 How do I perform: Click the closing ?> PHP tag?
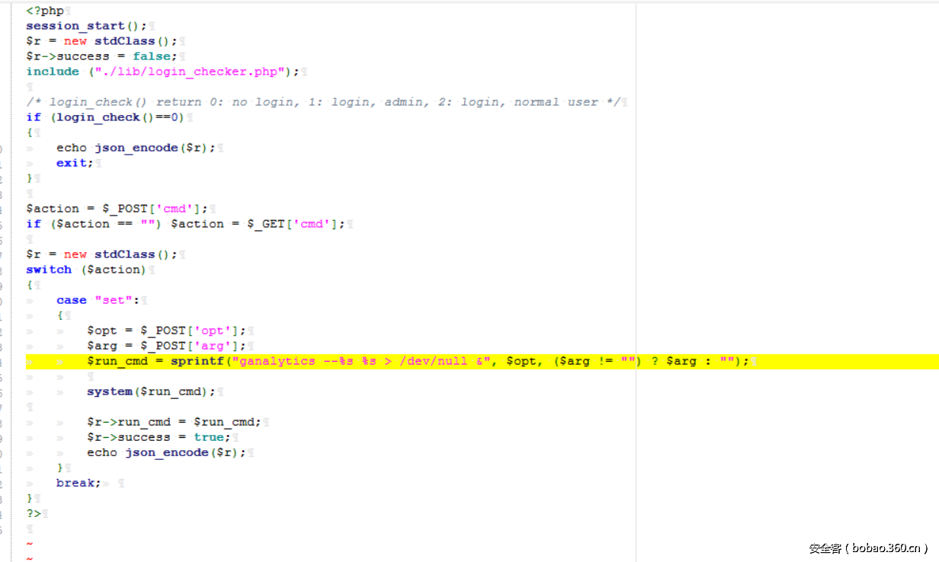click(x=33, y=513)
